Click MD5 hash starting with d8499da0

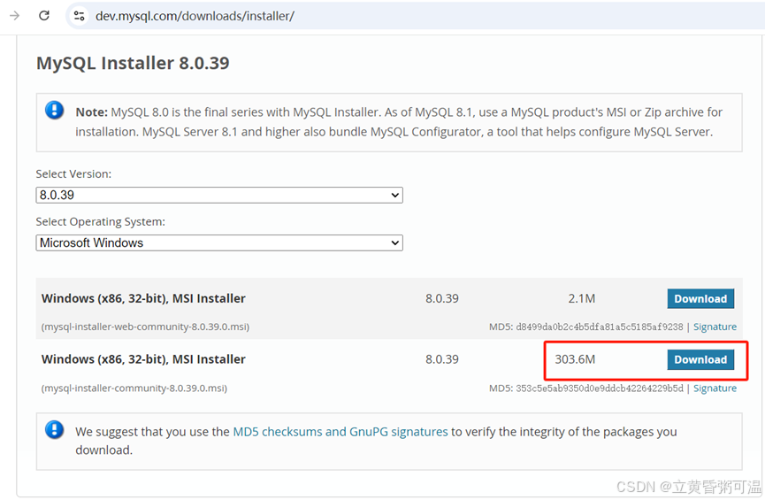coord(599,327)
